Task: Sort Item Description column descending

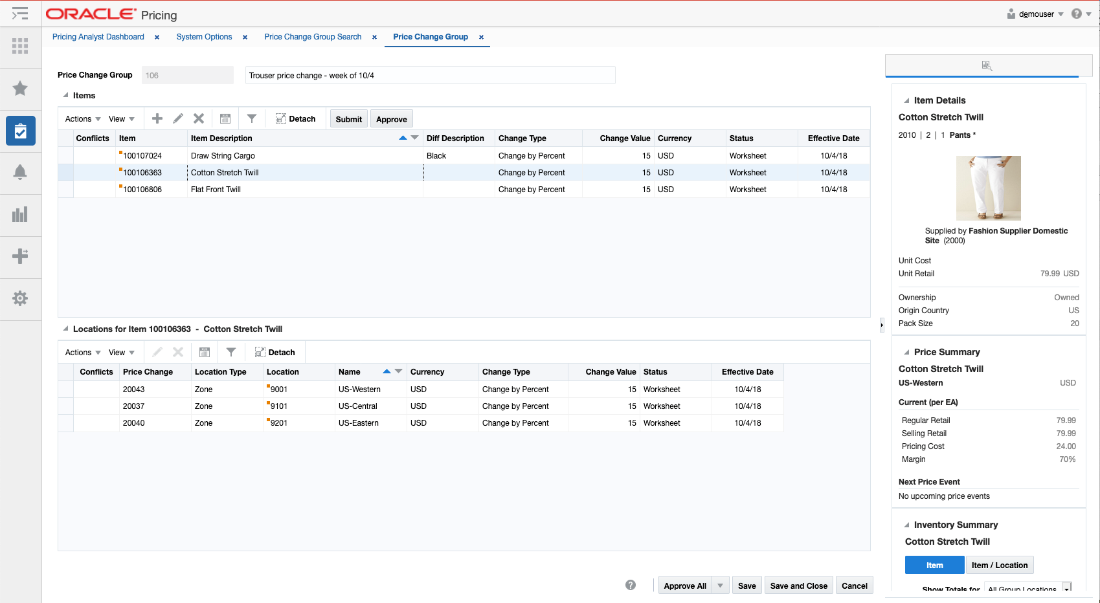Action: point(414,137)
